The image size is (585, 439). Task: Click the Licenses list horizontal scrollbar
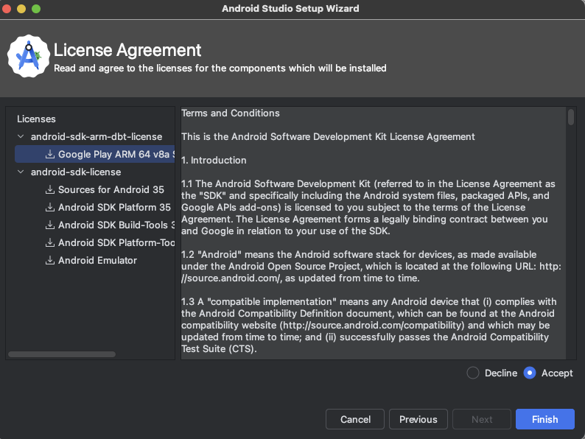tap(62, 354)
